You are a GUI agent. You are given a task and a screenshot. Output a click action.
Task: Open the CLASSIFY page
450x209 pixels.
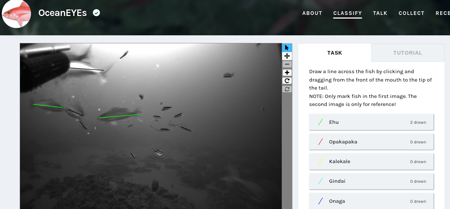(347, 13)
